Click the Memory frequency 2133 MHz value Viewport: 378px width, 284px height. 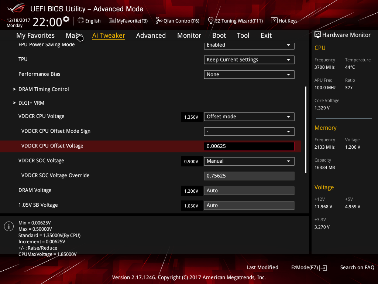pos(324,147)
